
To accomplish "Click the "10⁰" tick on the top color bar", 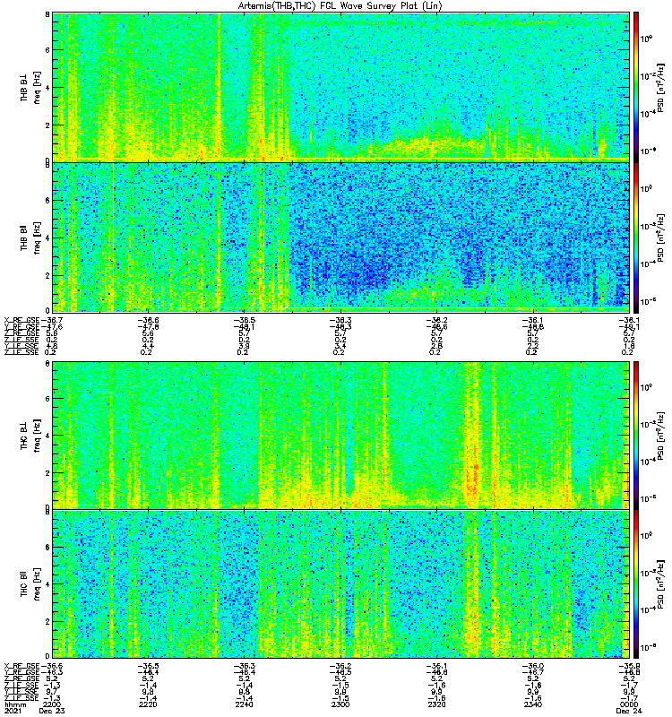I will point(645,39).
